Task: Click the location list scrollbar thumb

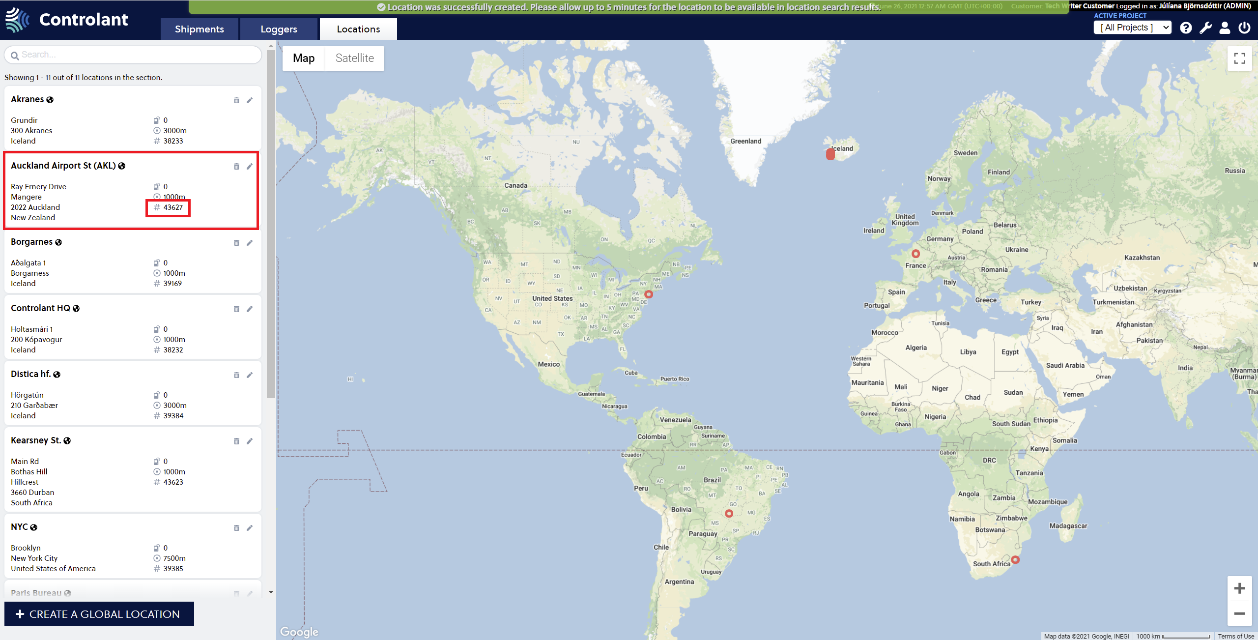Action: pos(271,224)
